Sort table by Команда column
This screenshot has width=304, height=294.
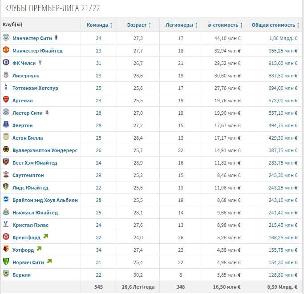[x=99, y=25]
